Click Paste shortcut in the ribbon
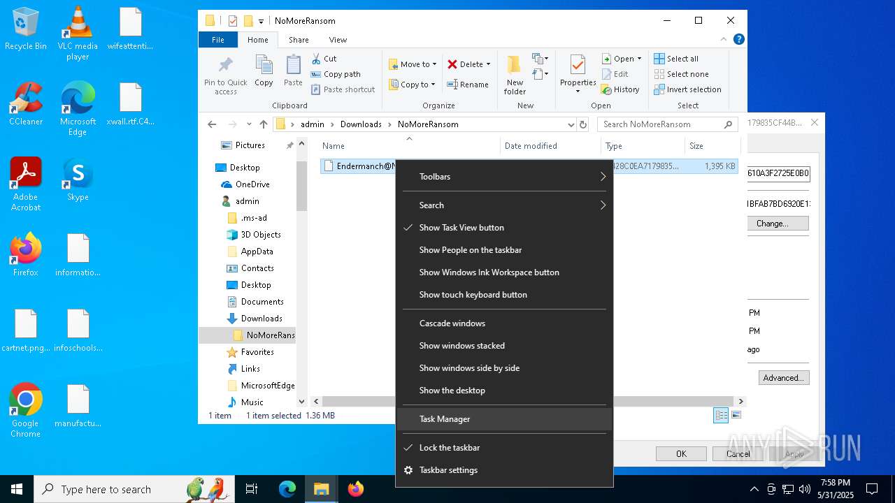 [343, 89]
